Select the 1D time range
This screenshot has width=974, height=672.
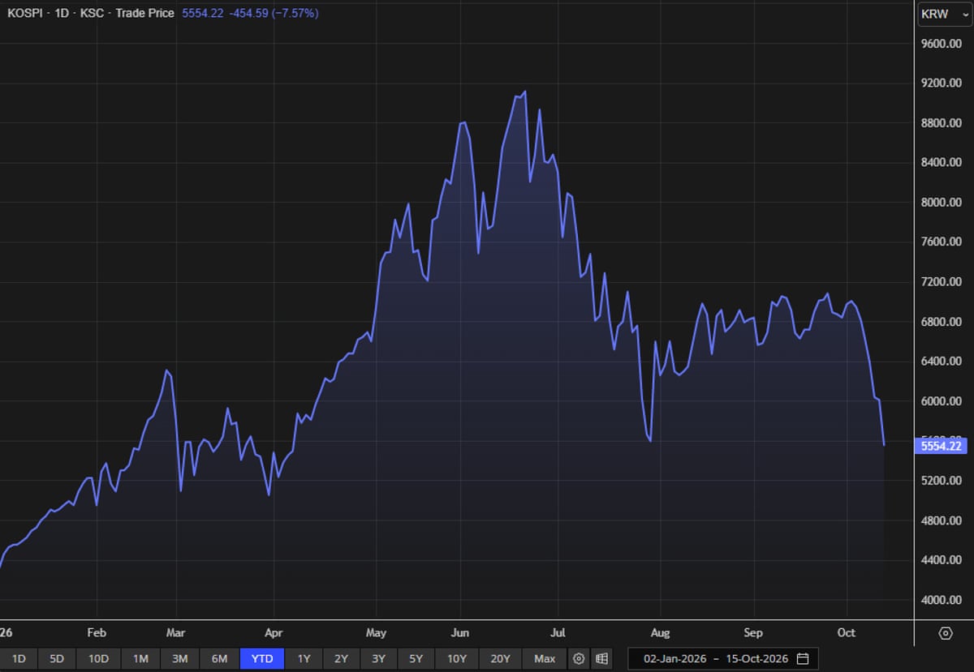19,658
